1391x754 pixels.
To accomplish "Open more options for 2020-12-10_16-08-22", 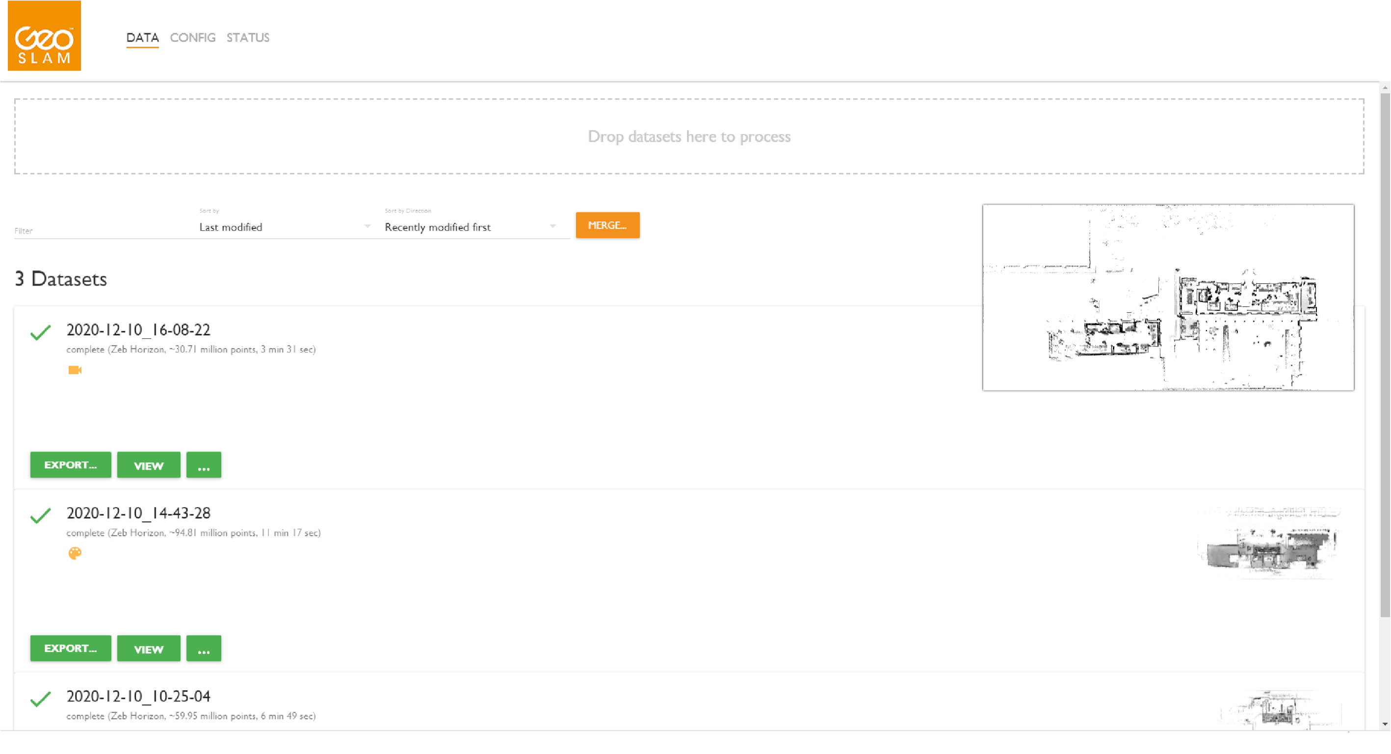I will tap(204, 465).
